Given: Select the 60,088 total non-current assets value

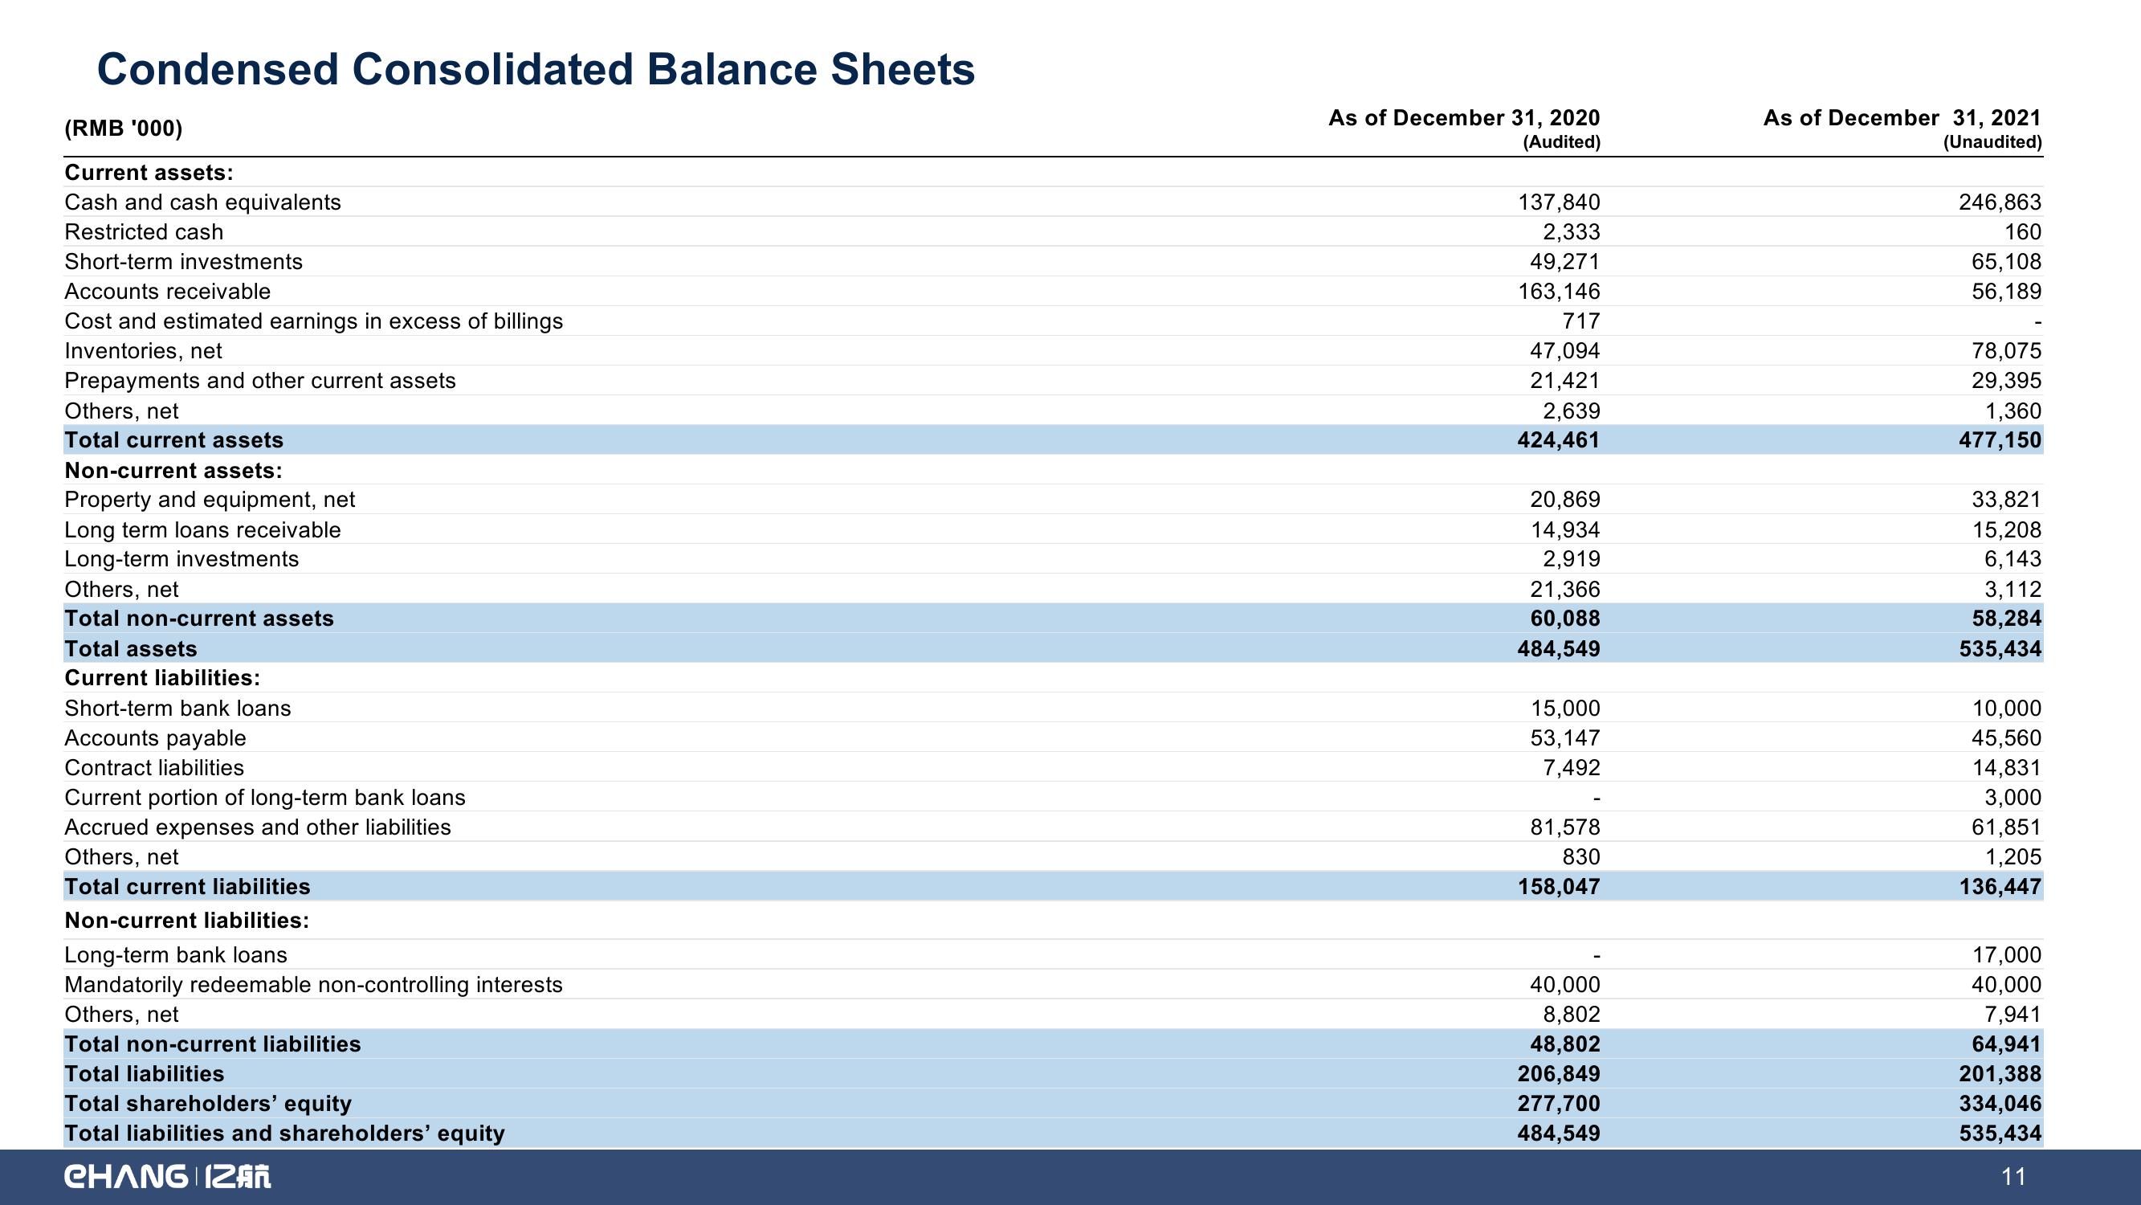Looking at the screenshot, I should (1565, 618).
